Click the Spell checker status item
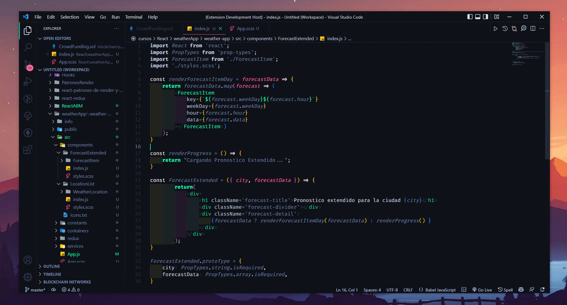The width and height of the screenshot is (567, 305). [x=505, y=290]
